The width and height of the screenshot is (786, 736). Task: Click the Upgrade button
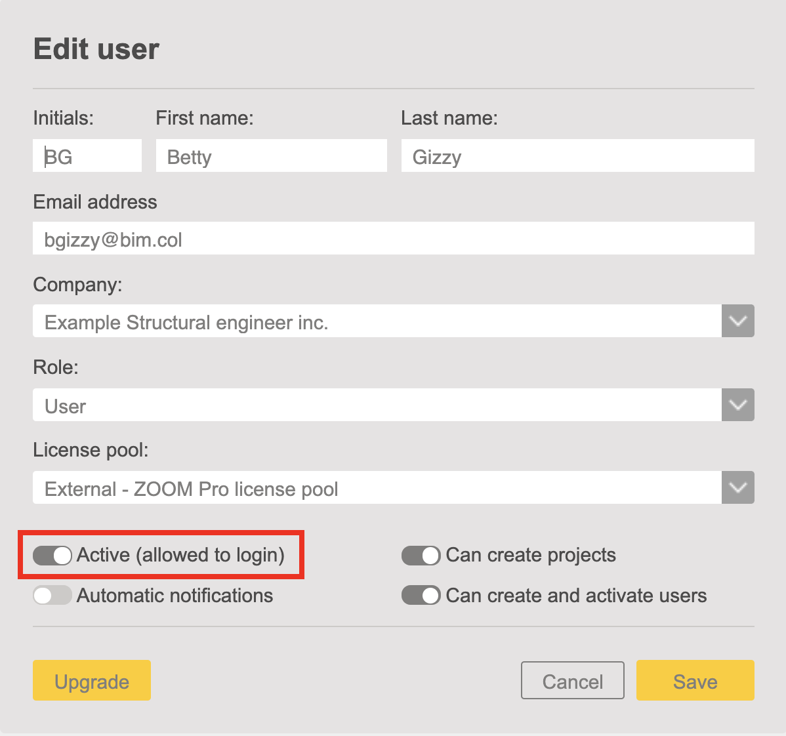coord(92,680)
